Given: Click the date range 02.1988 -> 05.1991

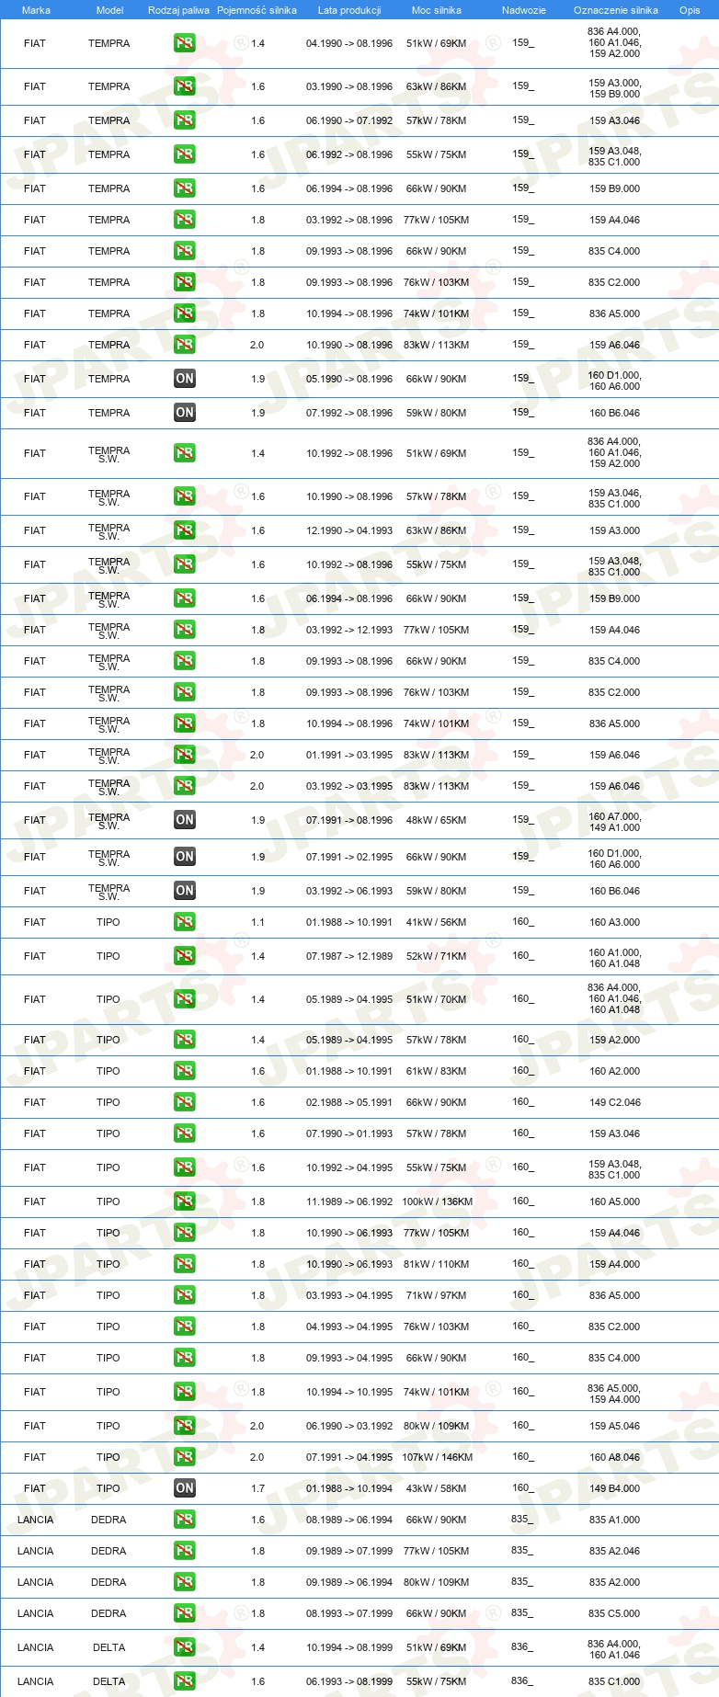Looking at the screenshot, I should 349,1102.
